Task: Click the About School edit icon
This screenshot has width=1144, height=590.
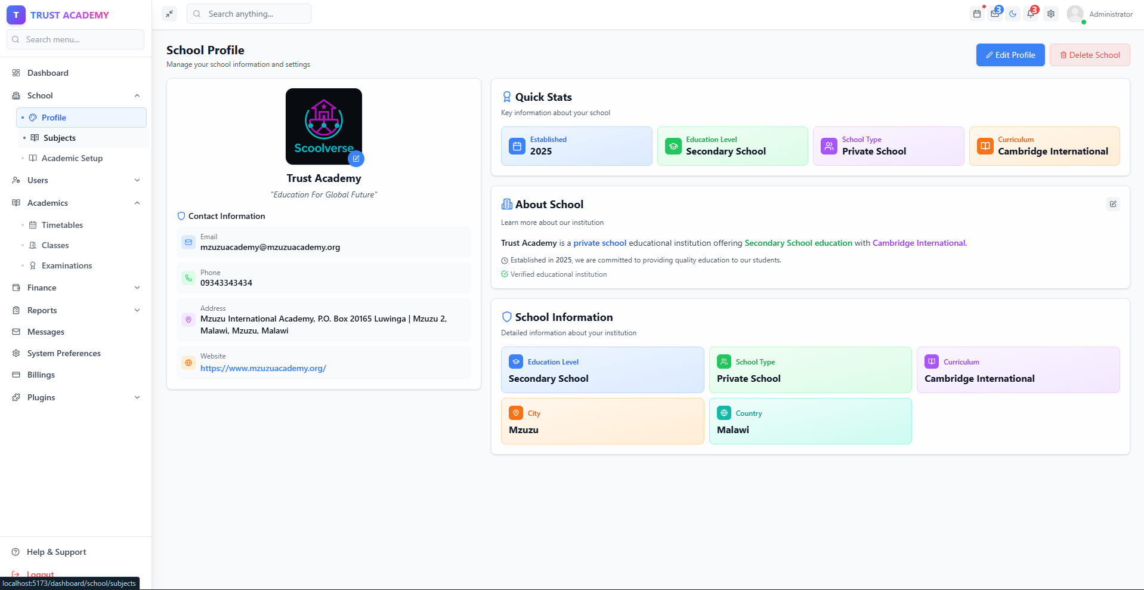Action: point(1112,204)
